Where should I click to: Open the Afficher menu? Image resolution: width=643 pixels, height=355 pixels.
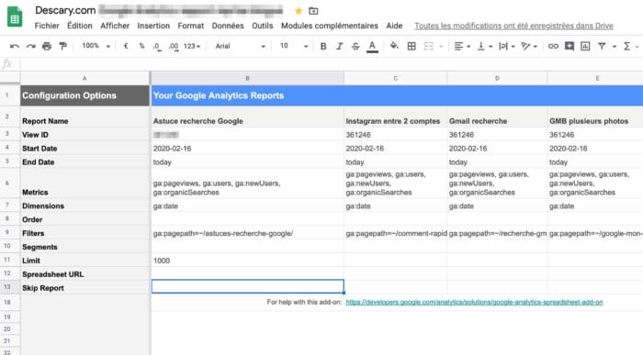tap(115, 26)
